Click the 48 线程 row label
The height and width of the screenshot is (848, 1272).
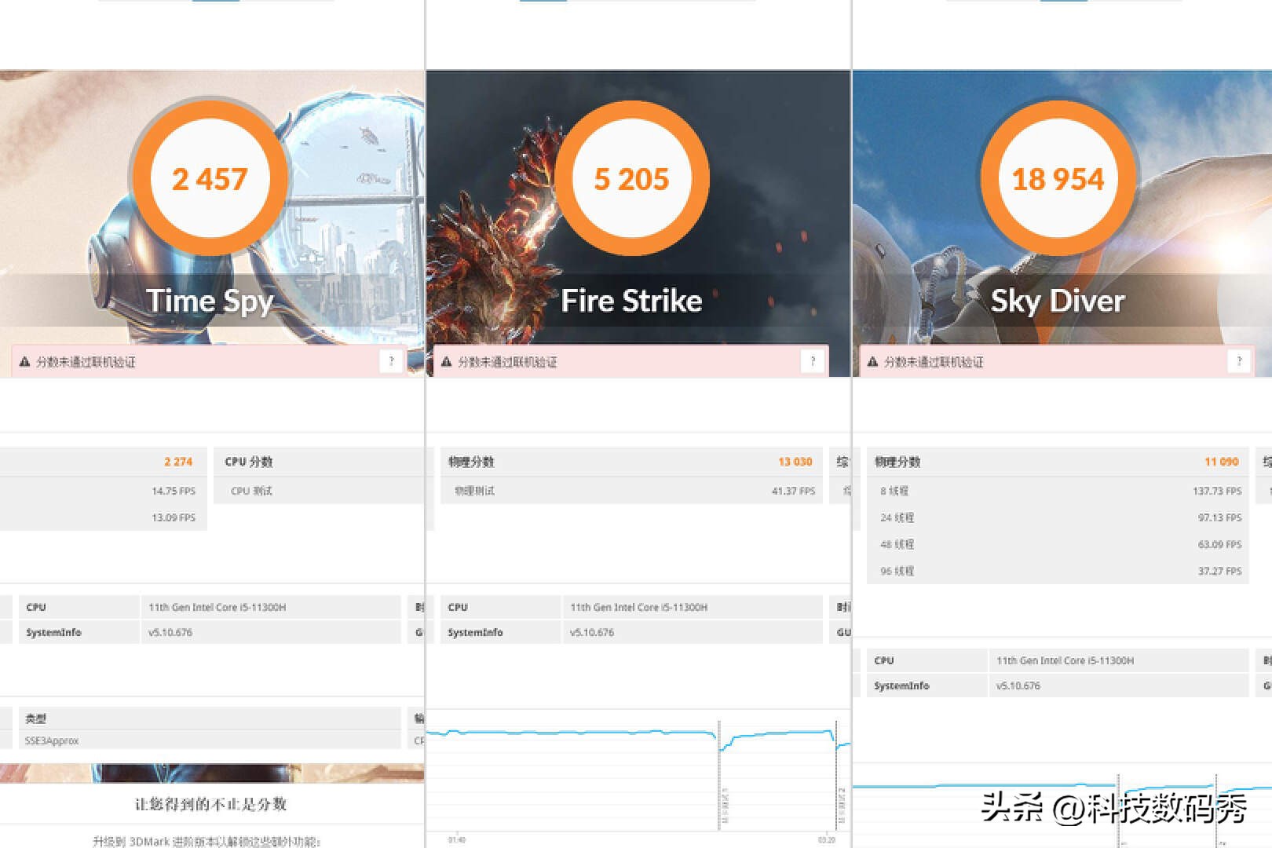(897, 544)
